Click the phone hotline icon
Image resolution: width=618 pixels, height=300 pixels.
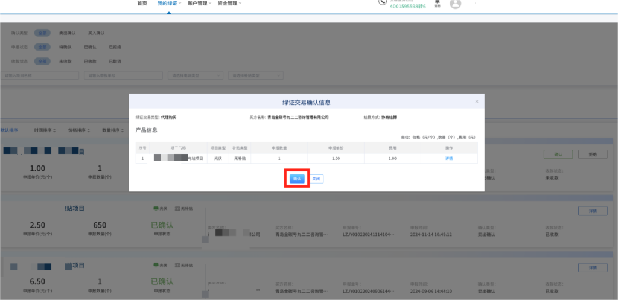383,2
